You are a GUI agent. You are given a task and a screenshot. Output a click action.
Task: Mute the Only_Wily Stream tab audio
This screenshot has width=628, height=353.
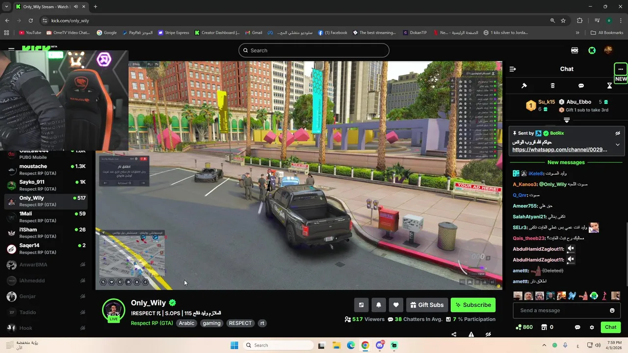[75, 7]
